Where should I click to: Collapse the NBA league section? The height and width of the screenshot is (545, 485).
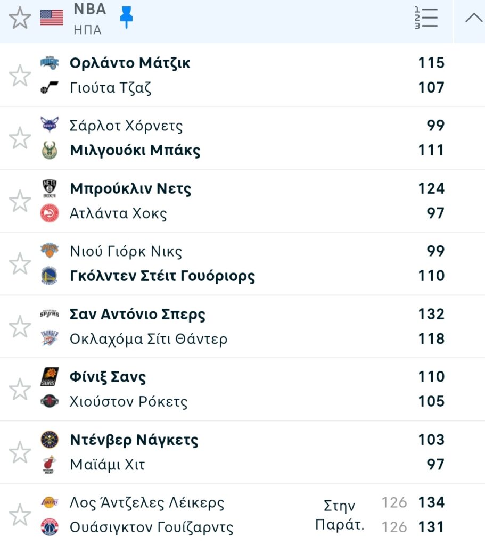pyautogui.click(x=473, y=18)
